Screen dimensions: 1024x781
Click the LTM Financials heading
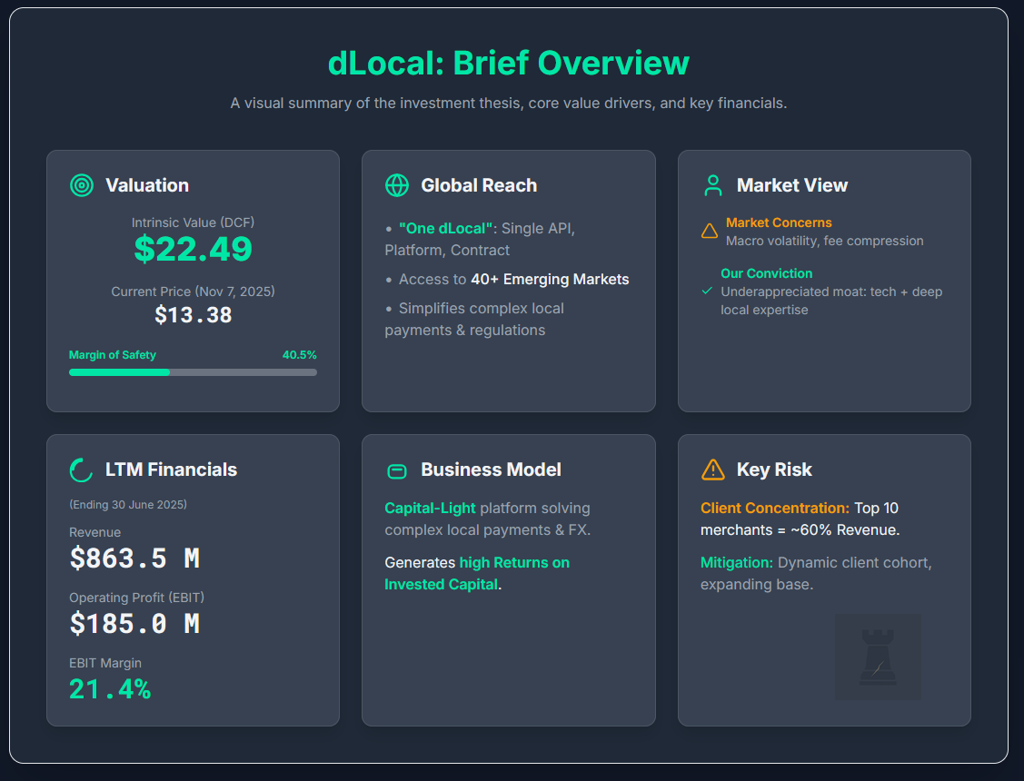tap(171, 470)
